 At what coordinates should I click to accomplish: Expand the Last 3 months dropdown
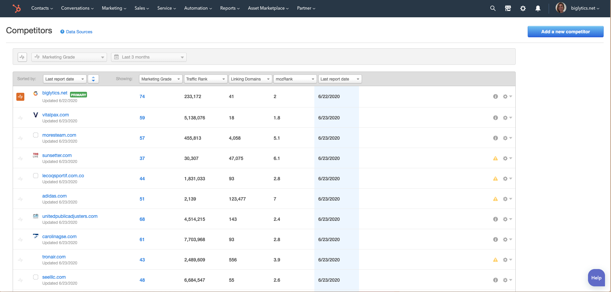click(149, 57)
